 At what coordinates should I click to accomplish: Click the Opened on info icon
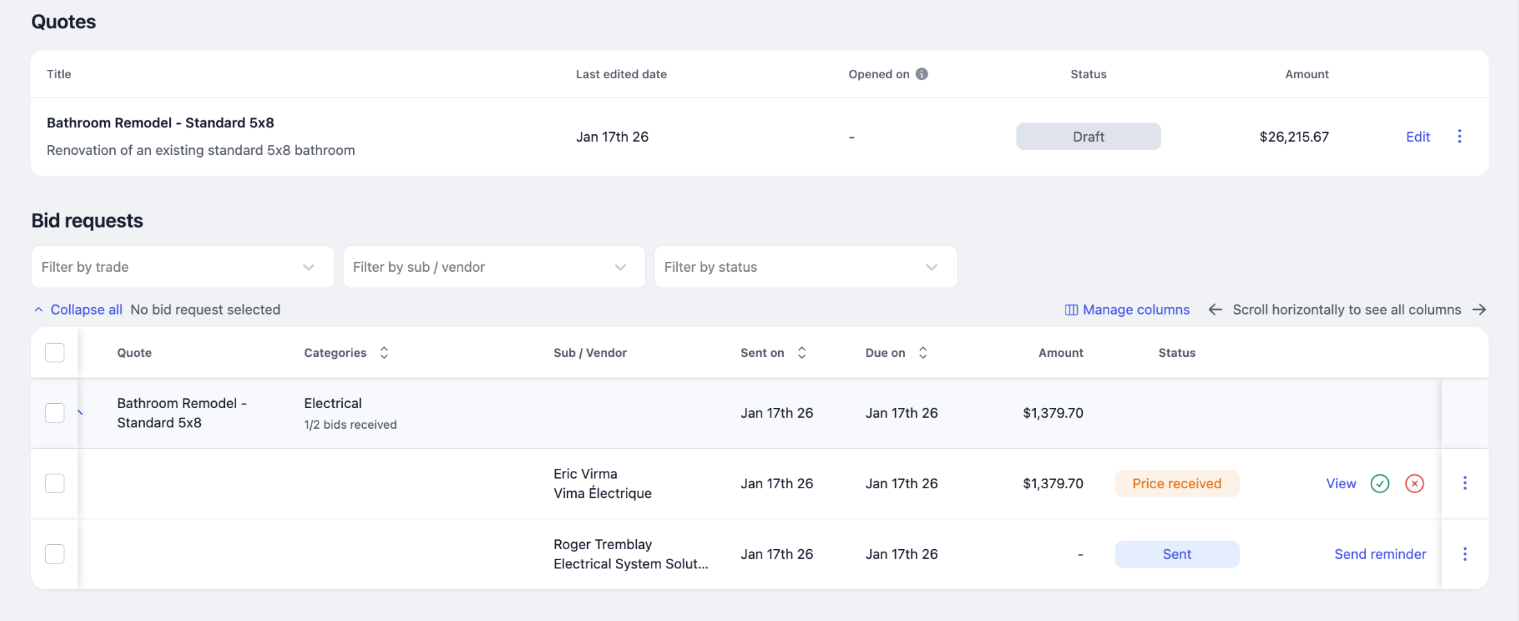point(922,74)
